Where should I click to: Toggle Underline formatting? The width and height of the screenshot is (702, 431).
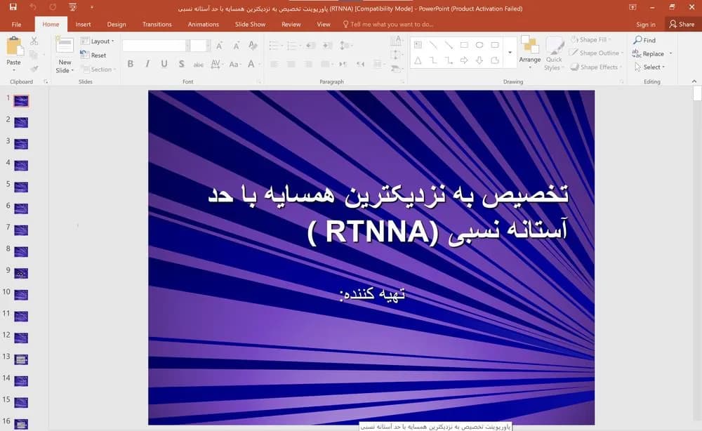(x=164, y=64)
